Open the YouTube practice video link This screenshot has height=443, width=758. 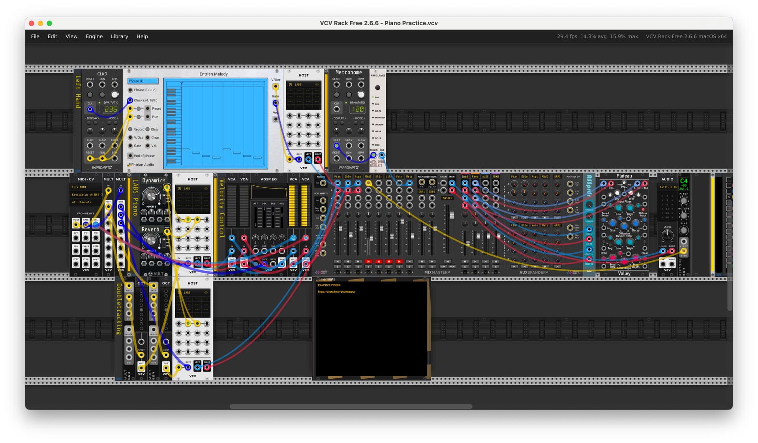(336, 292)
